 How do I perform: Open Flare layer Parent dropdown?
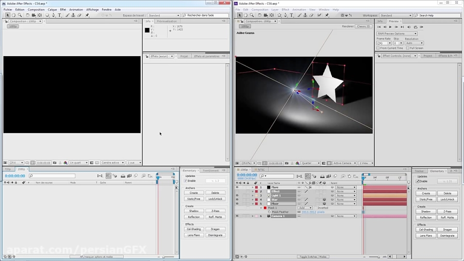(x=345, y=187)
